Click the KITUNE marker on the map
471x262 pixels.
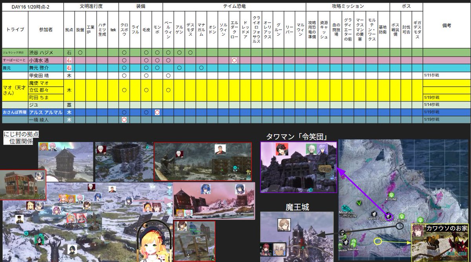pos(391,195)
